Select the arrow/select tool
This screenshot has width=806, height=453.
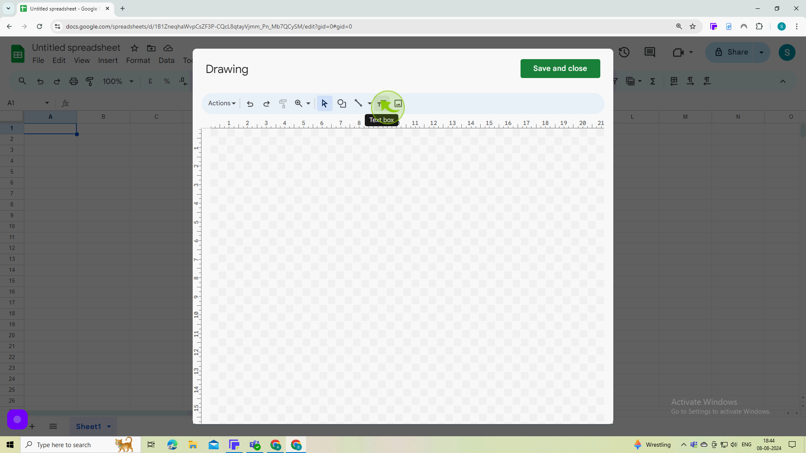pos(324,104)
